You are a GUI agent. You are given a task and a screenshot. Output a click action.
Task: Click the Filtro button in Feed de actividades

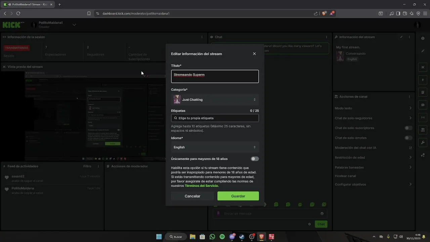[87, 166]
